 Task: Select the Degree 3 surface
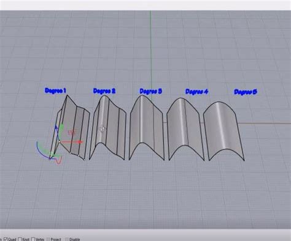(x=147, y=128)
